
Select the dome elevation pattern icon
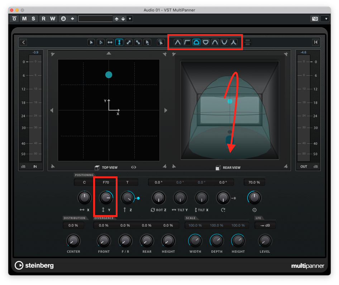196,42
